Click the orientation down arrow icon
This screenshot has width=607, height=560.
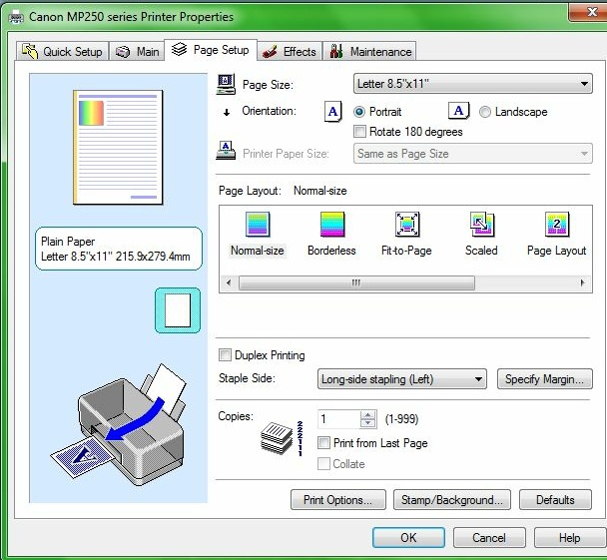(227, 112)
